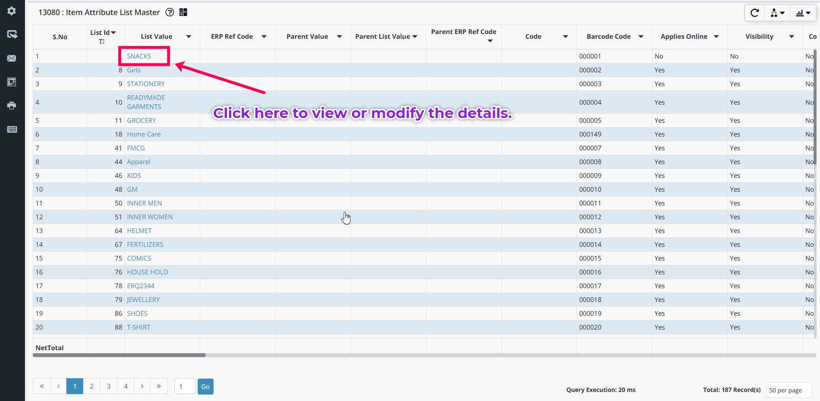Open the 50 per page selector
820x401 pixels.
789,390
